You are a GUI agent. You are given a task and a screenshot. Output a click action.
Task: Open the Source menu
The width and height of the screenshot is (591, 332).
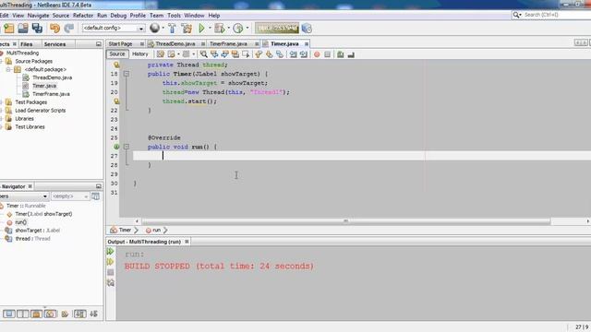61,16
